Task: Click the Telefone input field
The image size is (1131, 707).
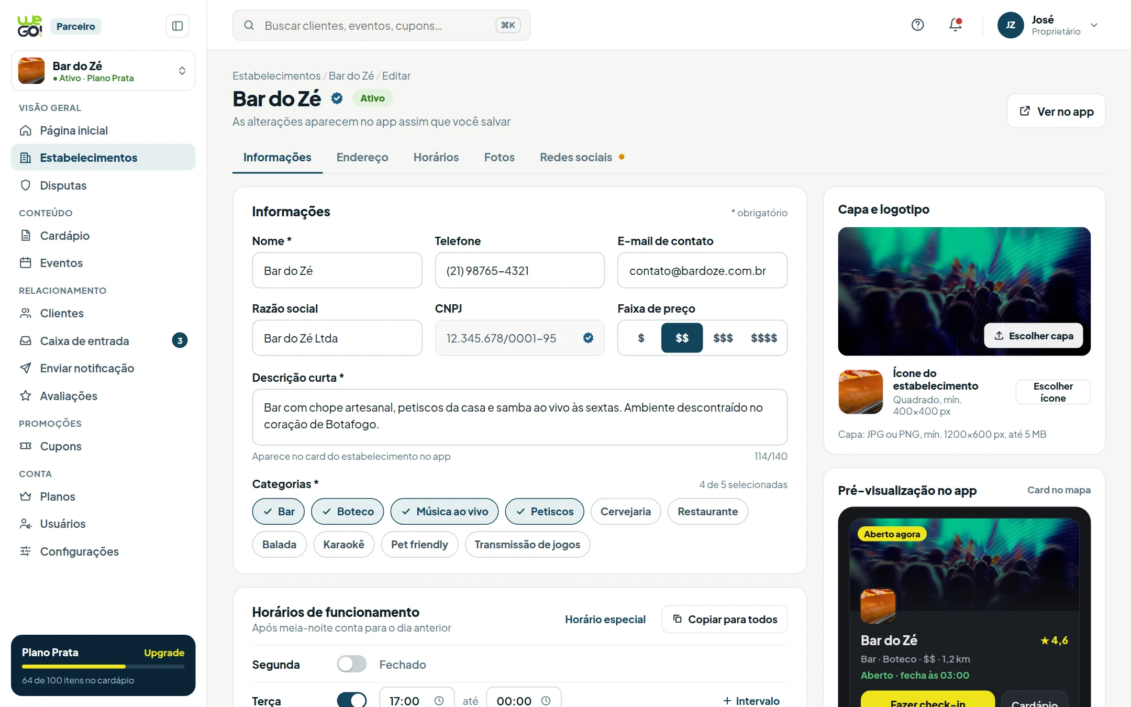Action: [x=519, y=270]
